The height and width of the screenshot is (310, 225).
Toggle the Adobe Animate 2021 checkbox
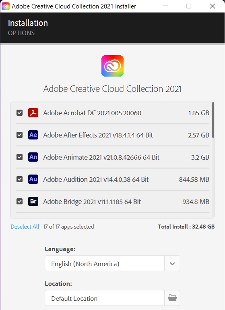[x=19, y=157]
